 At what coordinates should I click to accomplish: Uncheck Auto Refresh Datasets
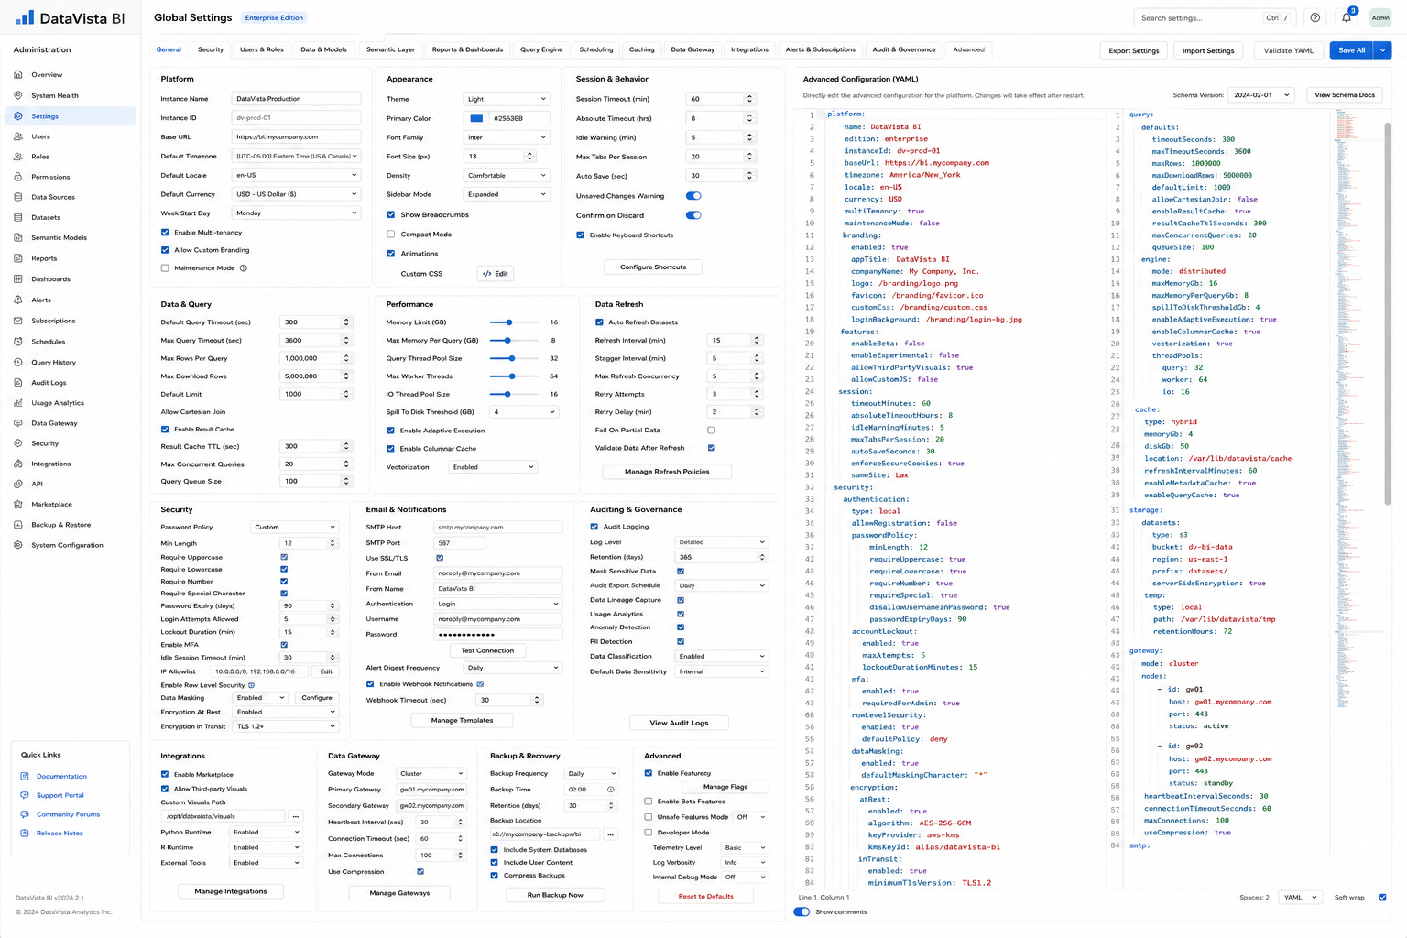point(599,322)
